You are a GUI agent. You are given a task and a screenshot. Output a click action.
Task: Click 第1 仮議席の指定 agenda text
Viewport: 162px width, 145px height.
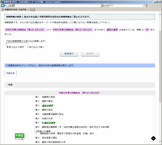tap(45, 97)
